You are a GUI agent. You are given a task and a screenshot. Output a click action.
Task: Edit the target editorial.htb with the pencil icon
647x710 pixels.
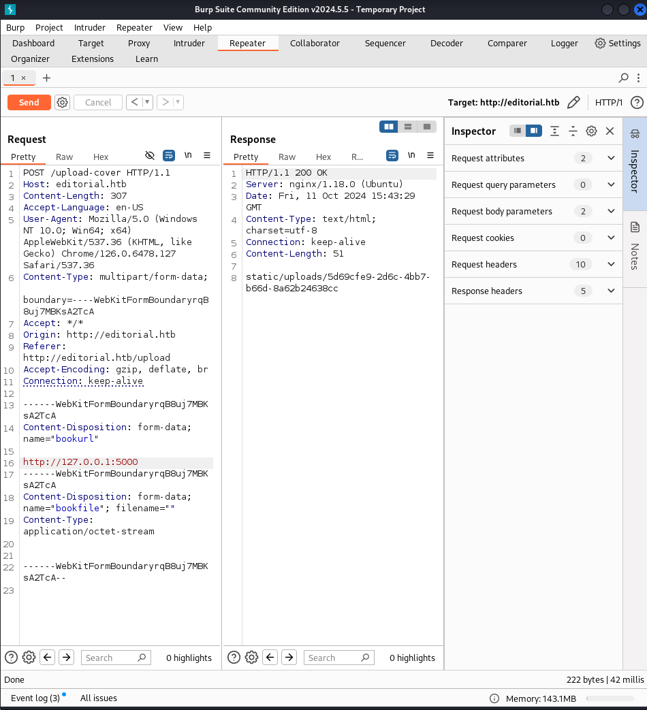pyautogui.click(x=573, y=102)
